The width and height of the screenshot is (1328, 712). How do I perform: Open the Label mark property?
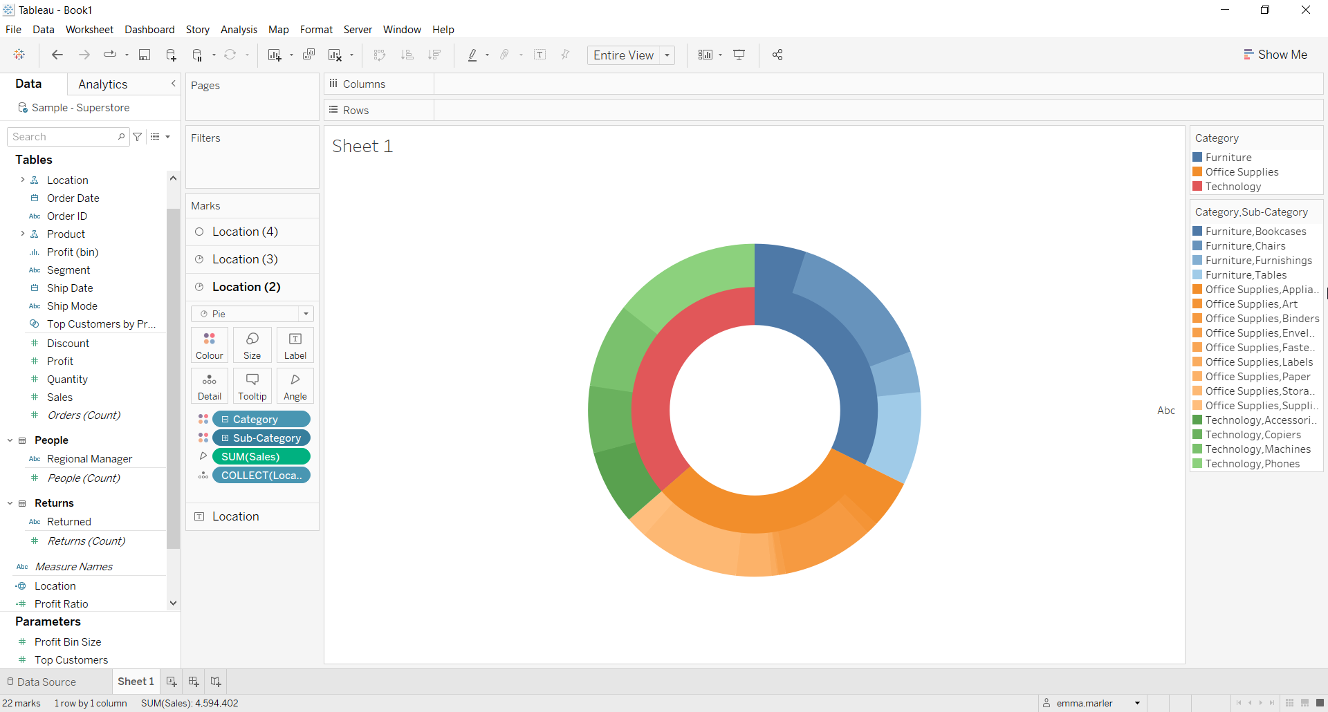(x=295, y=344)
